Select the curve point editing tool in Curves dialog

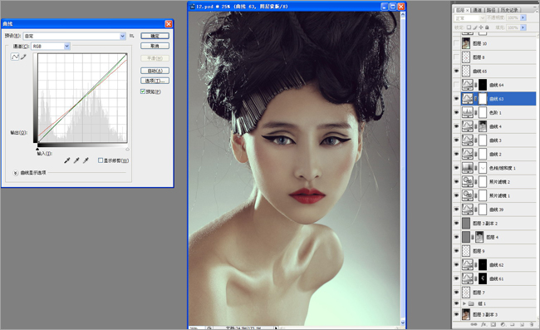(x=15, y=57)
